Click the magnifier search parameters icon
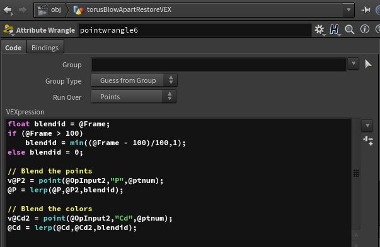Image resolution: width=380 pixels, height=247 pixels. pyautogui.click(x=350, y=30)
